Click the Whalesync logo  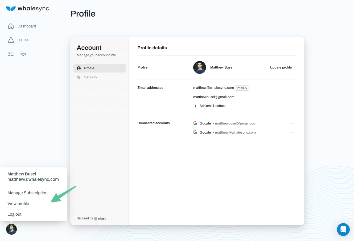tap(27, 9)
